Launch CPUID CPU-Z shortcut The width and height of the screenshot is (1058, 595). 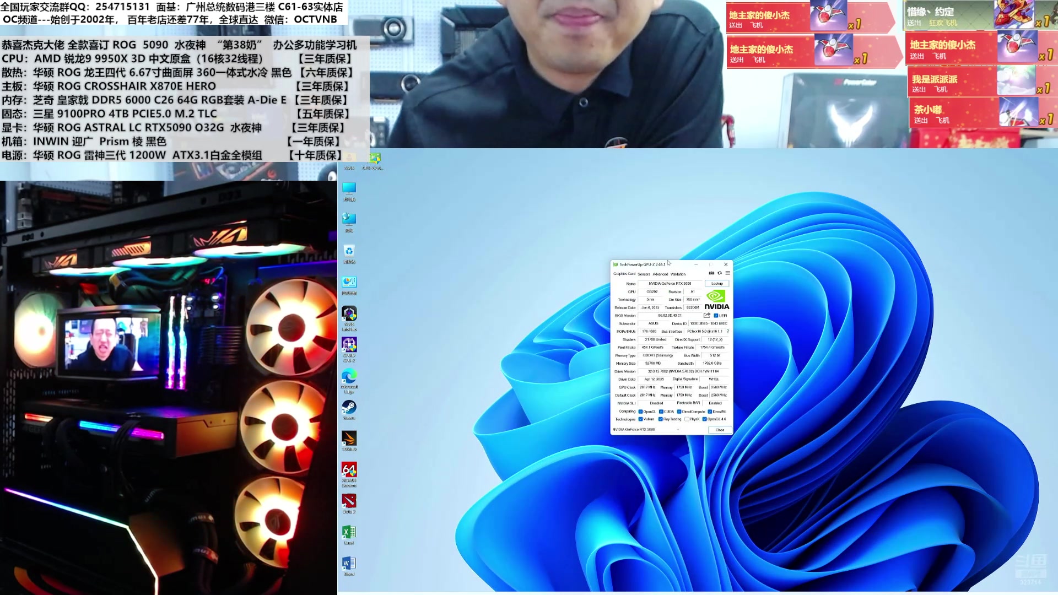[349, 349]
